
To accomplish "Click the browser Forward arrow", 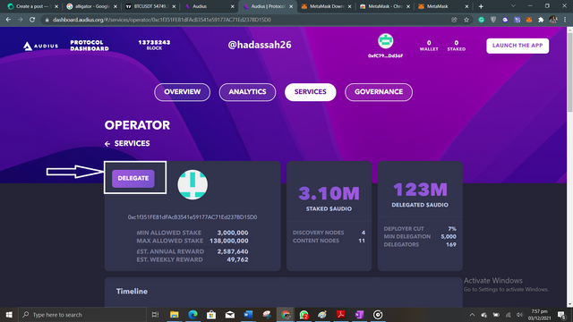I will tap(20, 20).
